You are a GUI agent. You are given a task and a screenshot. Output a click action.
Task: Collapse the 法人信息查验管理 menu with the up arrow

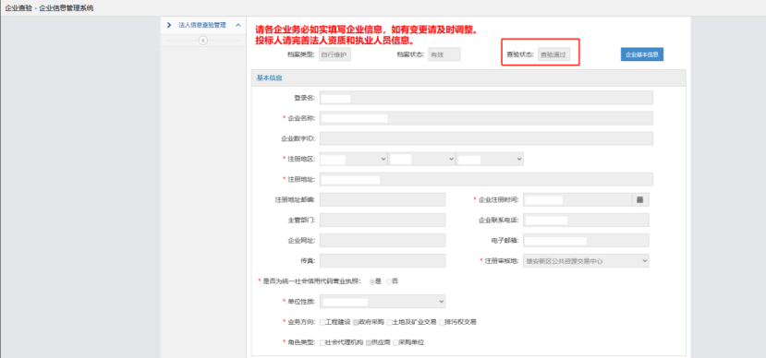[237, 25]
